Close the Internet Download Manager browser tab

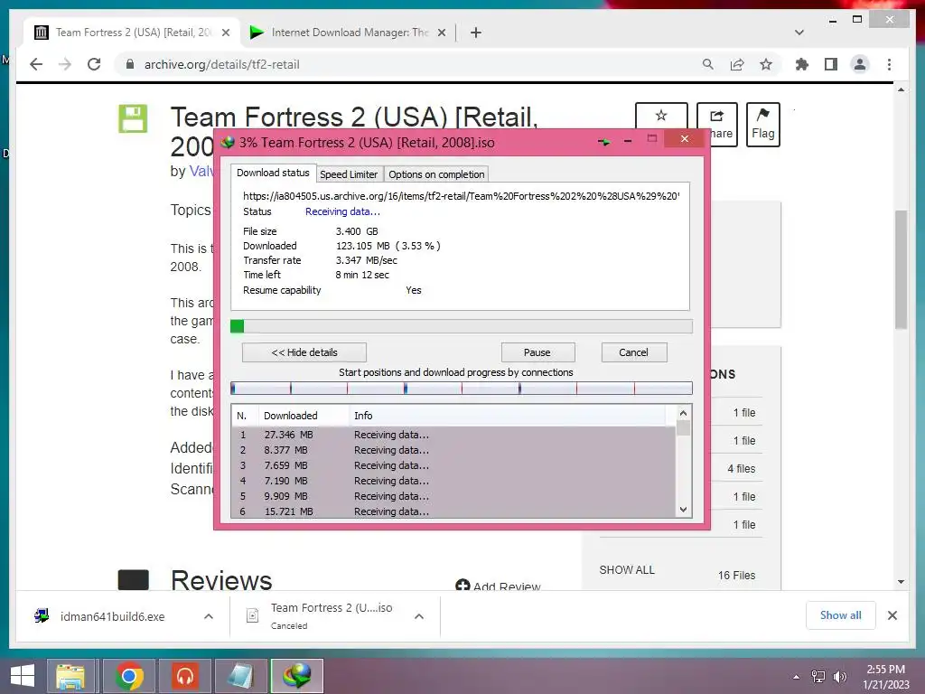click(441, 33)
